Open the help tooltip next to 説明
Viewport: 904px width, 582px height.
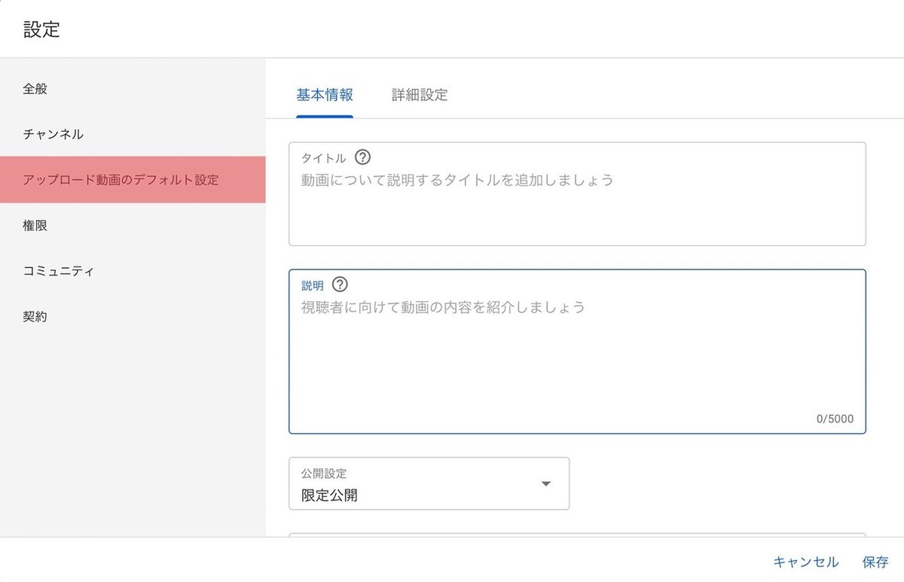click(340, 285)
